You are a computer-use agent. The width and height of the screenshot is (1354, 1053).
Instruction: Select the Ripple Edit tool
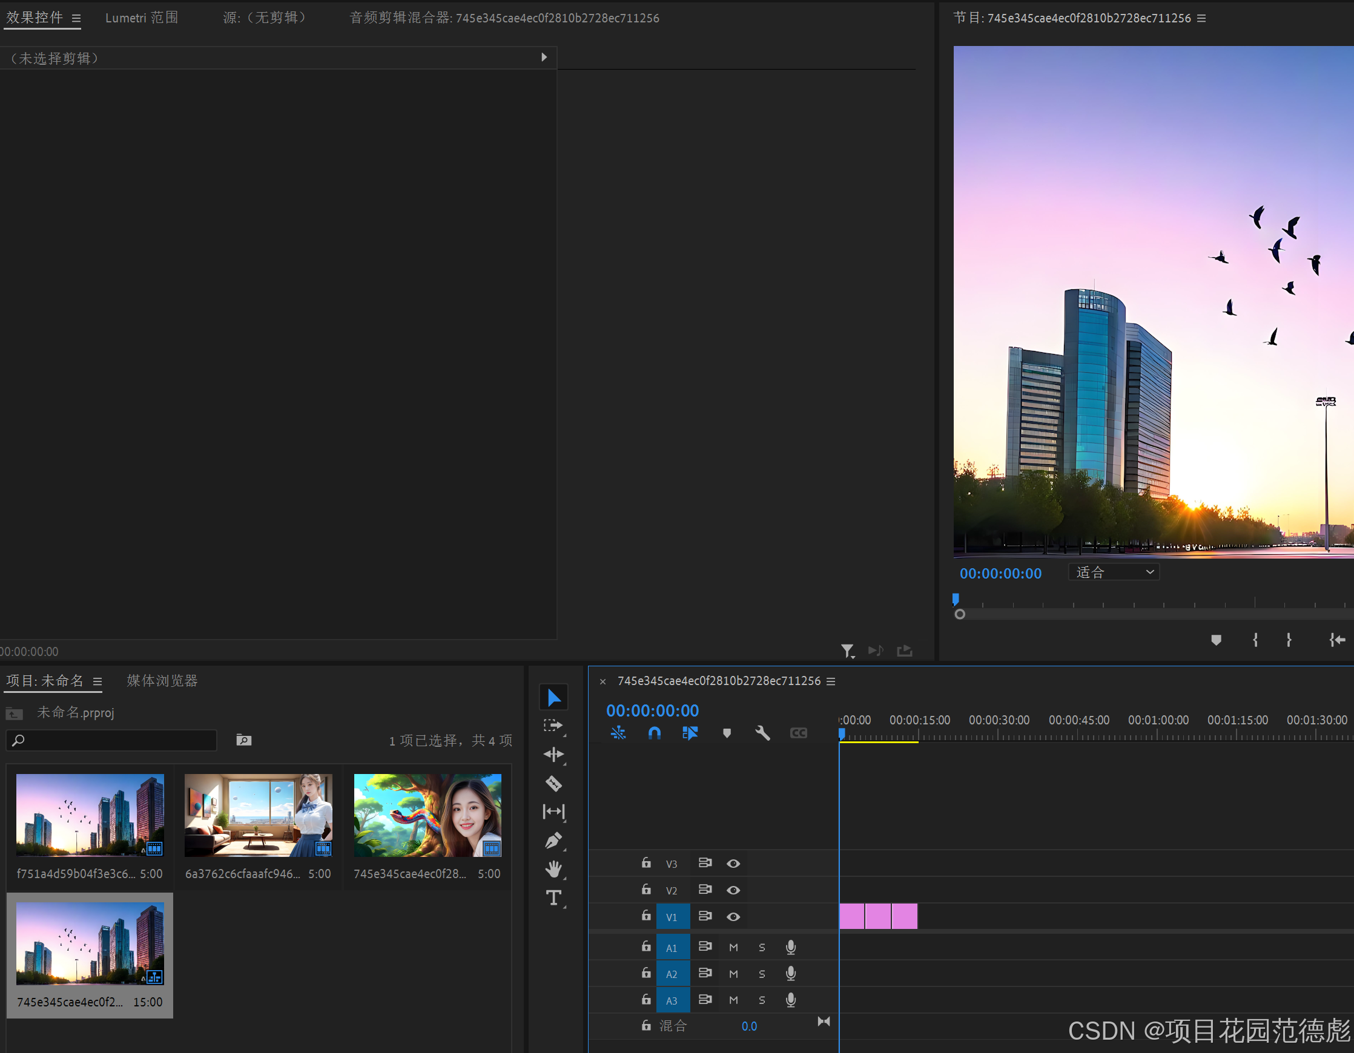[x=553, y=755]
